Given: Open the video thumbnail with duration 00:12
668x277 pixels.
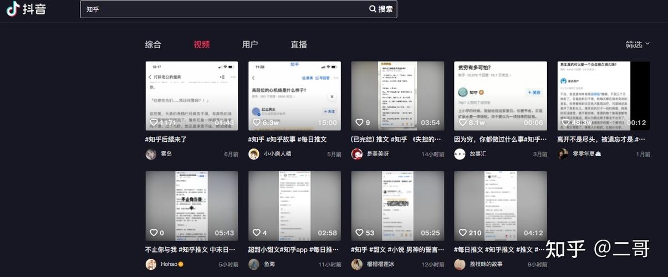Looking at the screenshot, I should click(603, 96).
